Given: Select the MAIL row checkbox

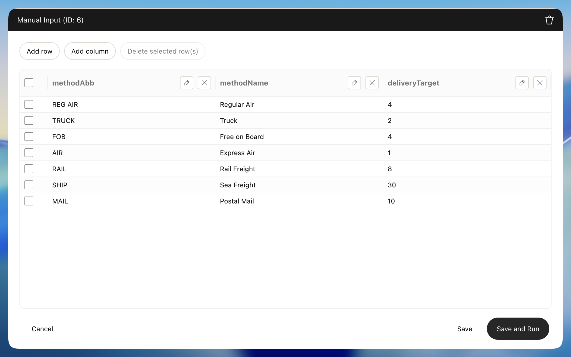Looking at the screenshot, I should 29,201.
